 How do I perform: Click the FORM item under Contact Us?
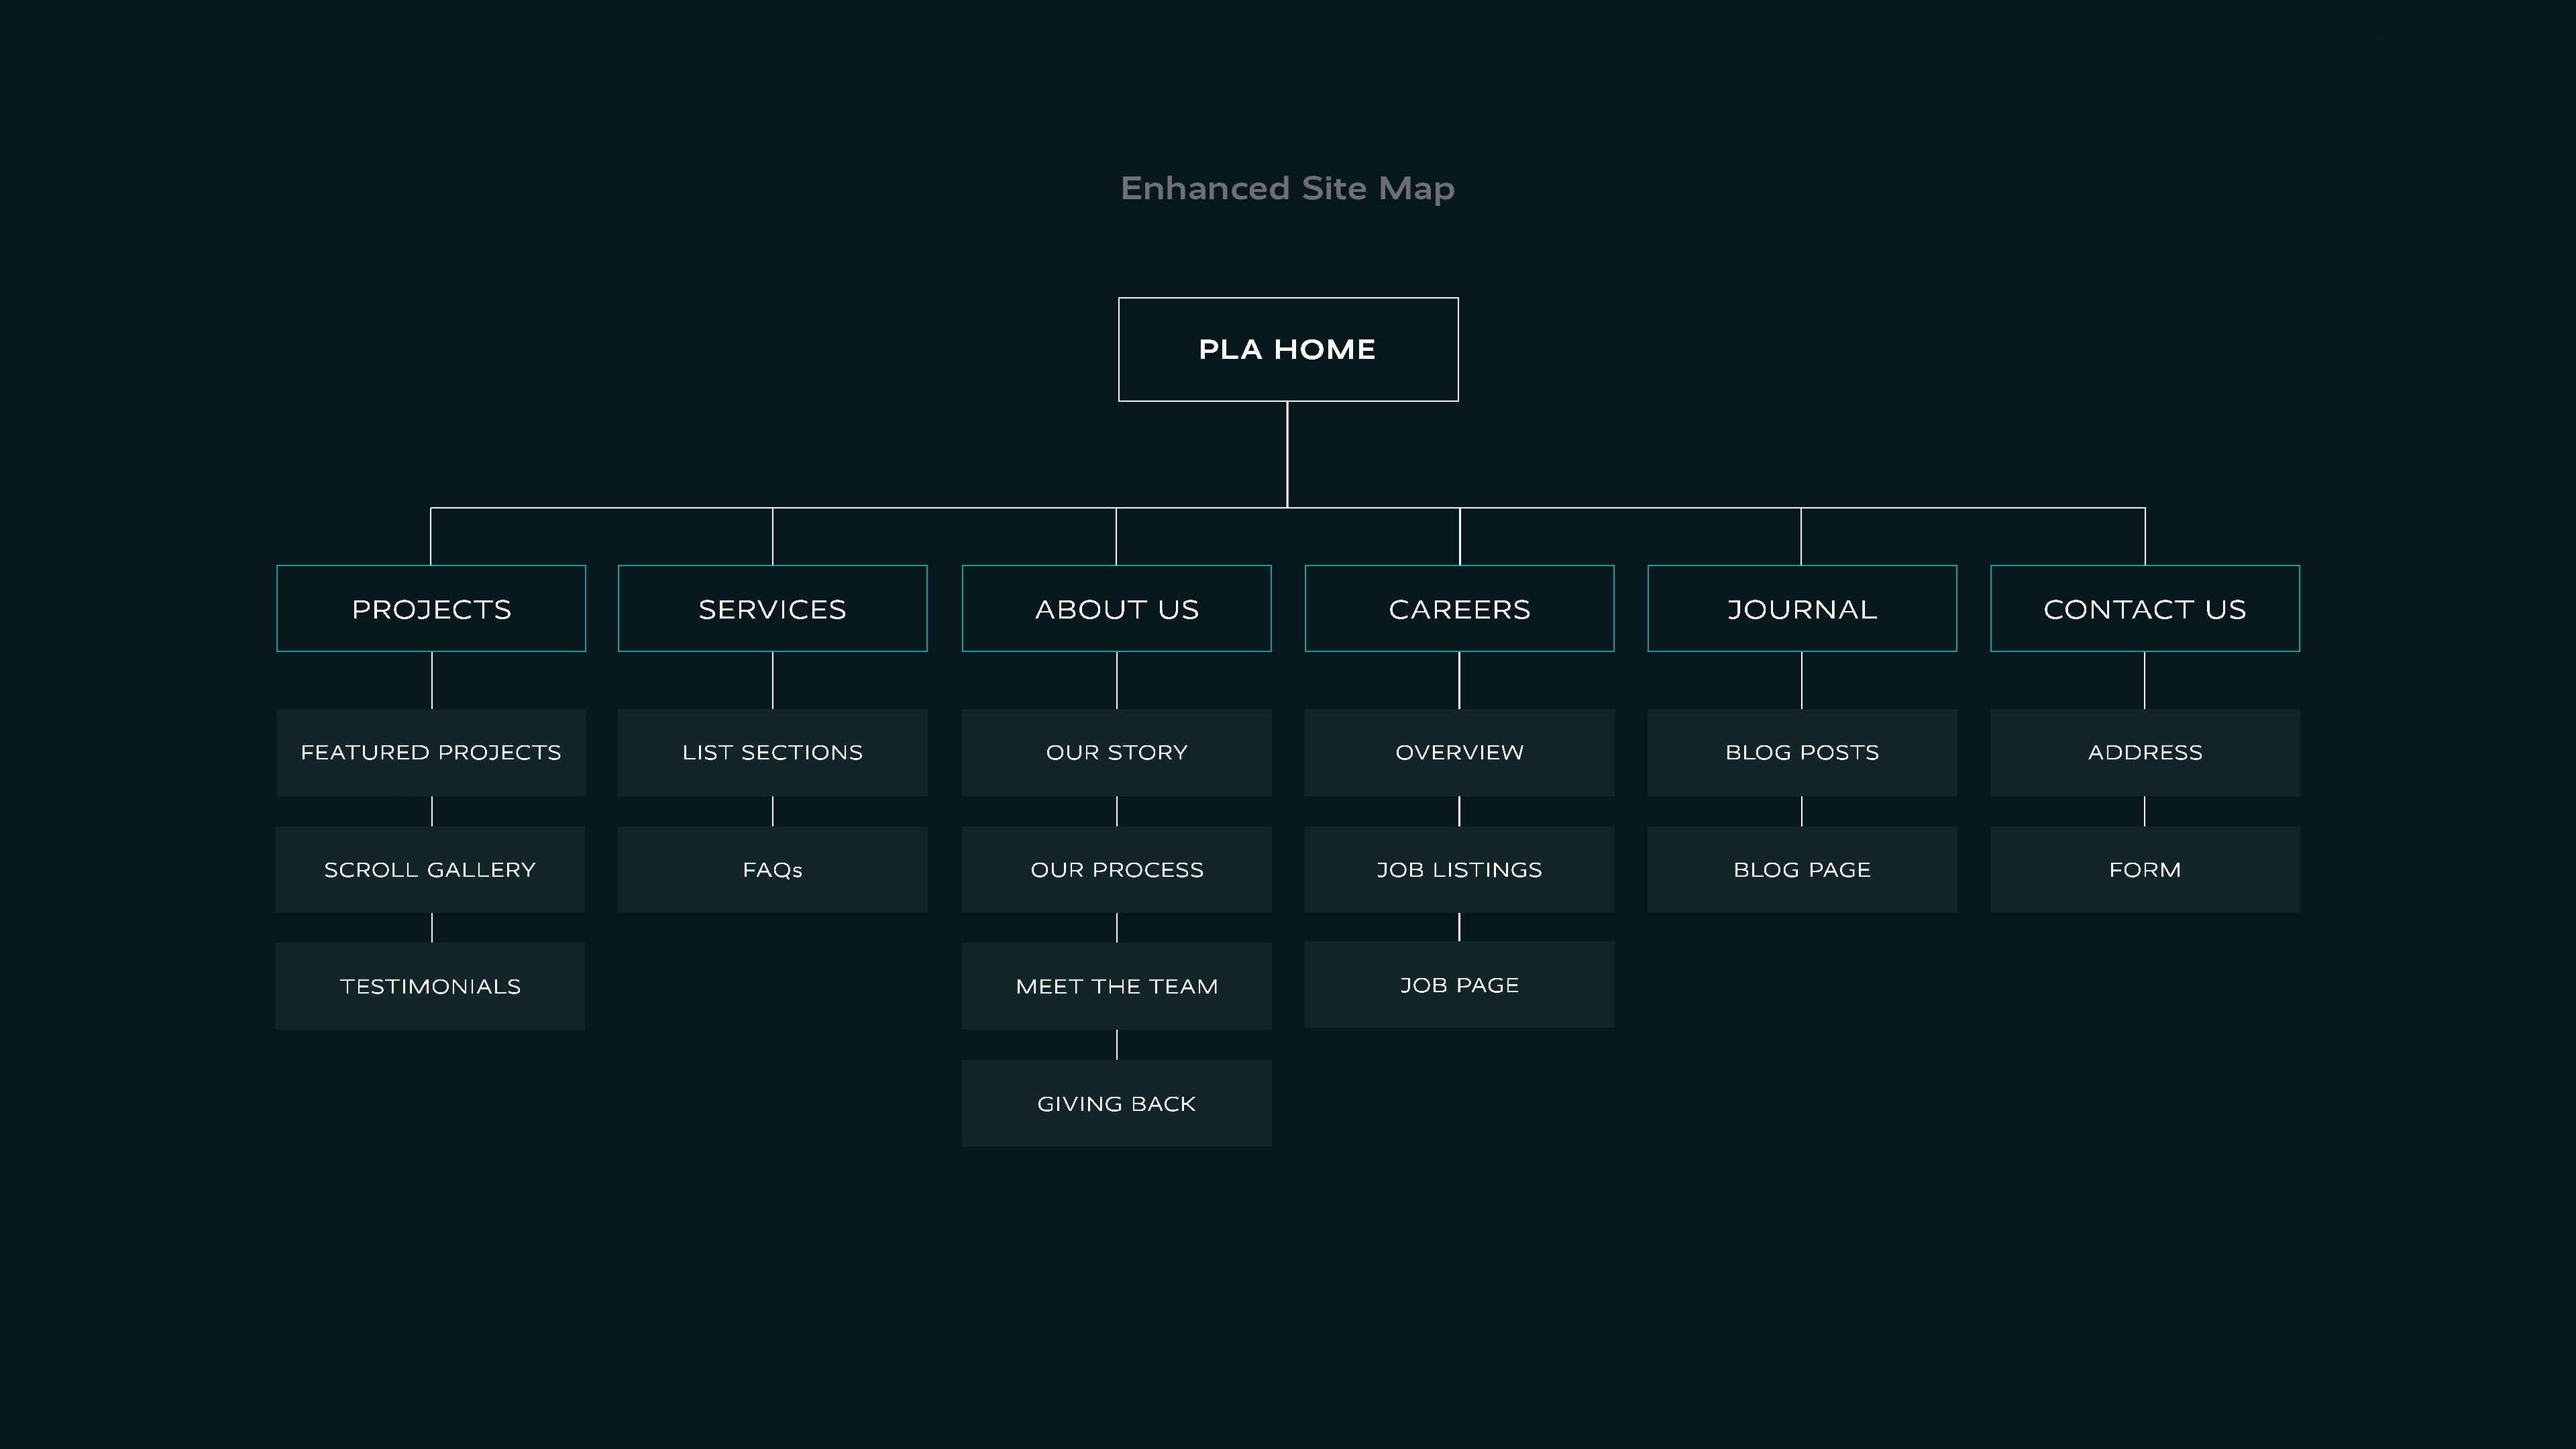(x=2144, y=869)
